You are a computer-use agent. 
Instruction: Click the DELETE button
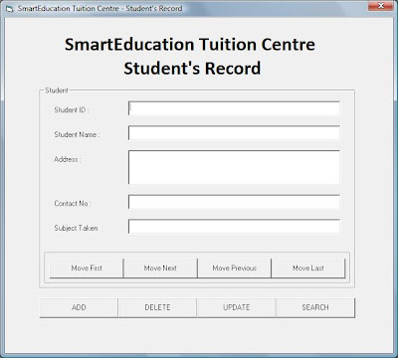click(157, 307)
